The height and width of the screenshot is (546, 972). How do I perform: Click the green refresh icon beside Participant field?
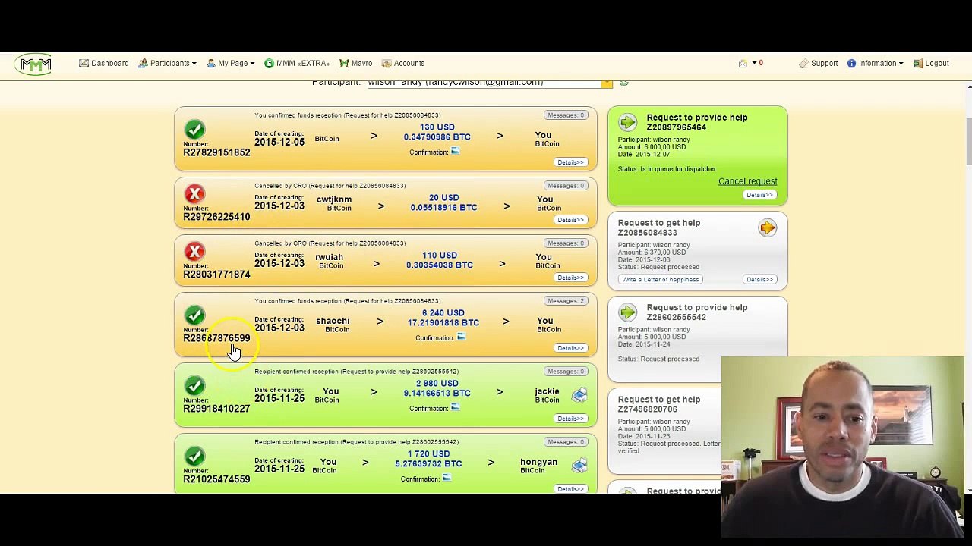[x=623, y=83]
